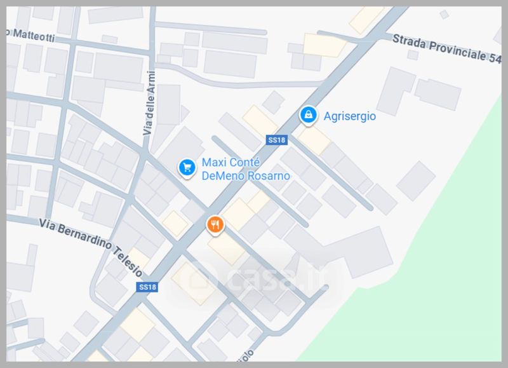Click the lower SS18 road shield
The height and width of the screenshot is (368, 508).
[147, 287]
